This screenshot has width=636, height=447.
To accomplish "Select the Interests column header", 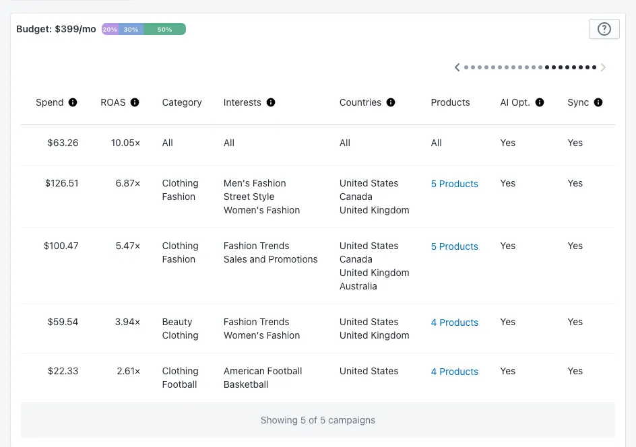I will coord(242,102).
